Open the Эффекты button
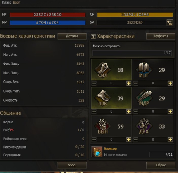178x173 pixels. pos(161,36)
